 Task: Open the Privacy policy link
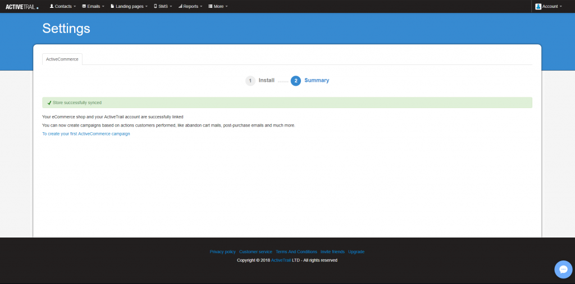pyautogui.click(x=222, y=252)
